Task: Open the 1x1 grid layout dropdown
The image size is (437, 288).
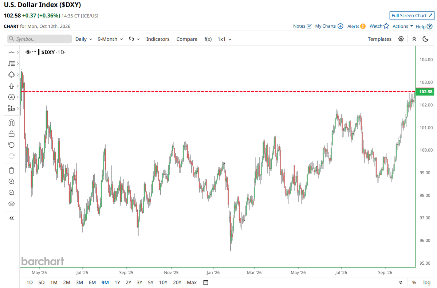Action: tap(224, 39)
